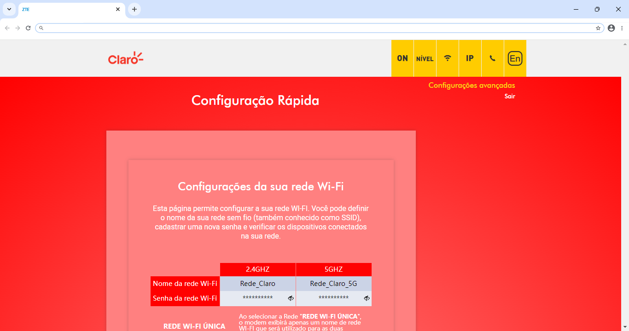This screenshot has width=629, height=331.
Task: Click the Sair logout link
Action: [510, 97]
